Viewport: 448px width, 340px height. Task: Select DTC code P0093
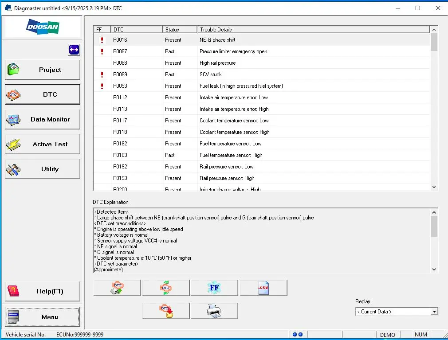click(x=120, y=86)
